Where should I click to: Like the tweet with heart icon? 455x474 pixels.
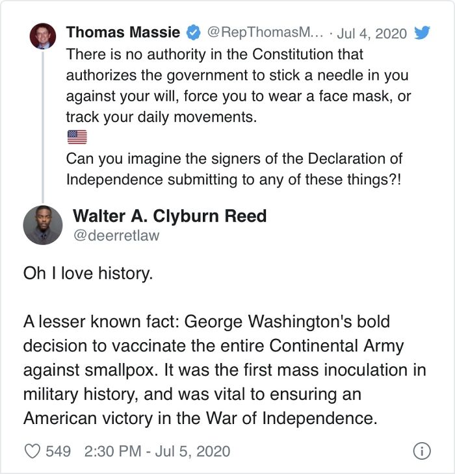click(x=32, y=451)
